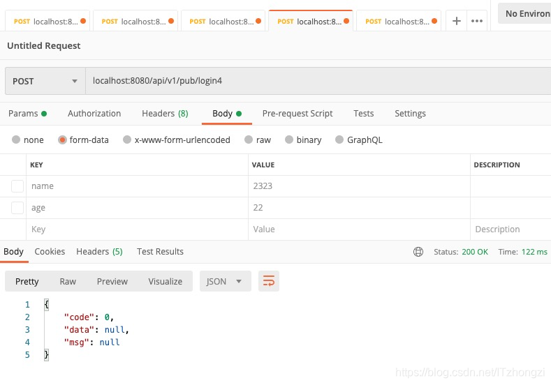The image size is (551, 385).
Task: Click the 'age' key cell
Action: tap(137, 208)
